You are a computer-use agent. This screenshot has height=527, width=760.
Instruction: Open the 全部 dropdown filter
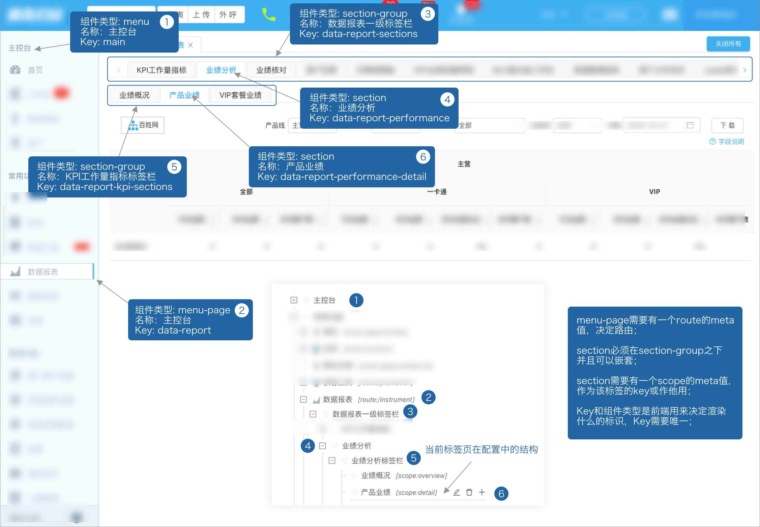point(490,125)
